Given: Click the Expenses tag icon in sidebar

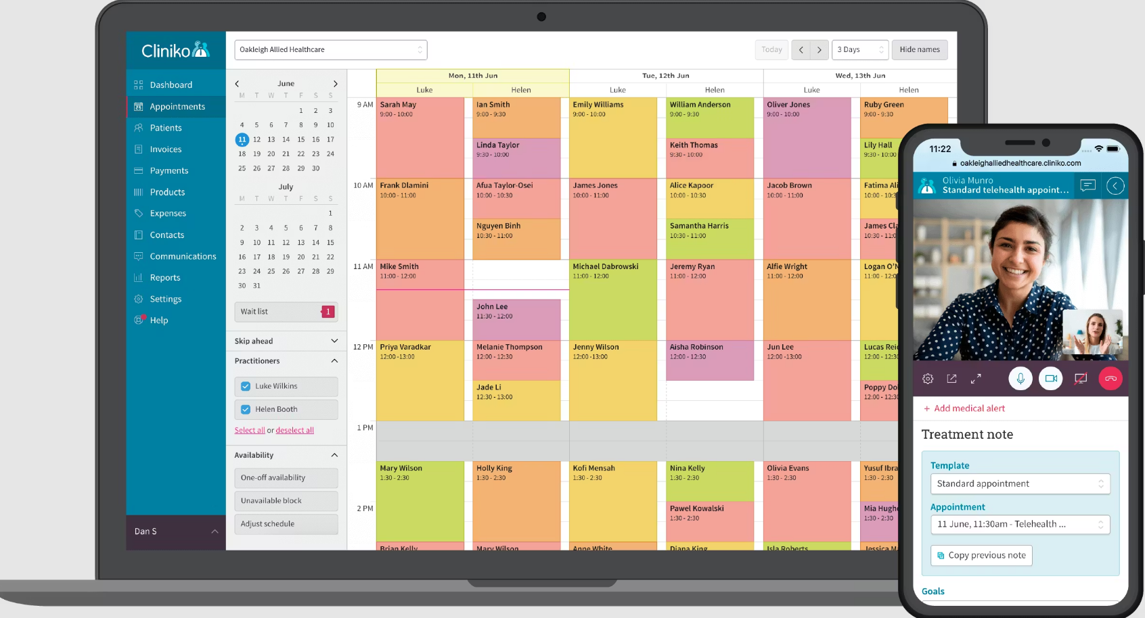Looking at the screenshot, I should (139, 213).
